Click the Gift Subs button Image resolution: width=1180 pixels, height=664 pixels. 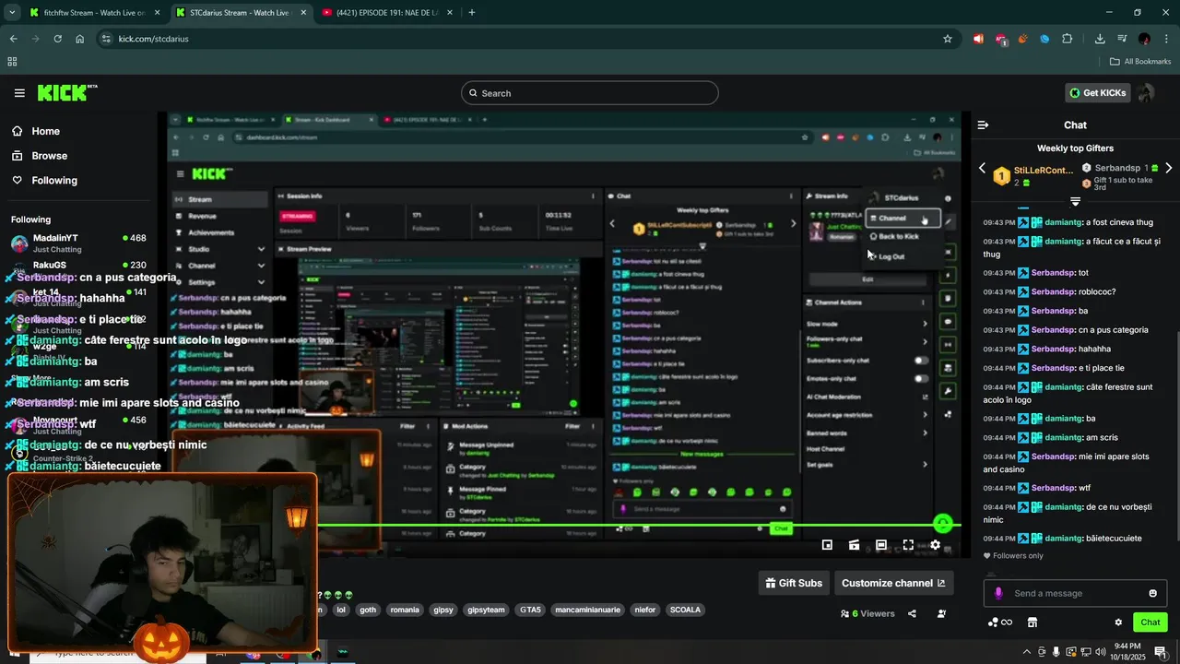click(x=794, y=583)
